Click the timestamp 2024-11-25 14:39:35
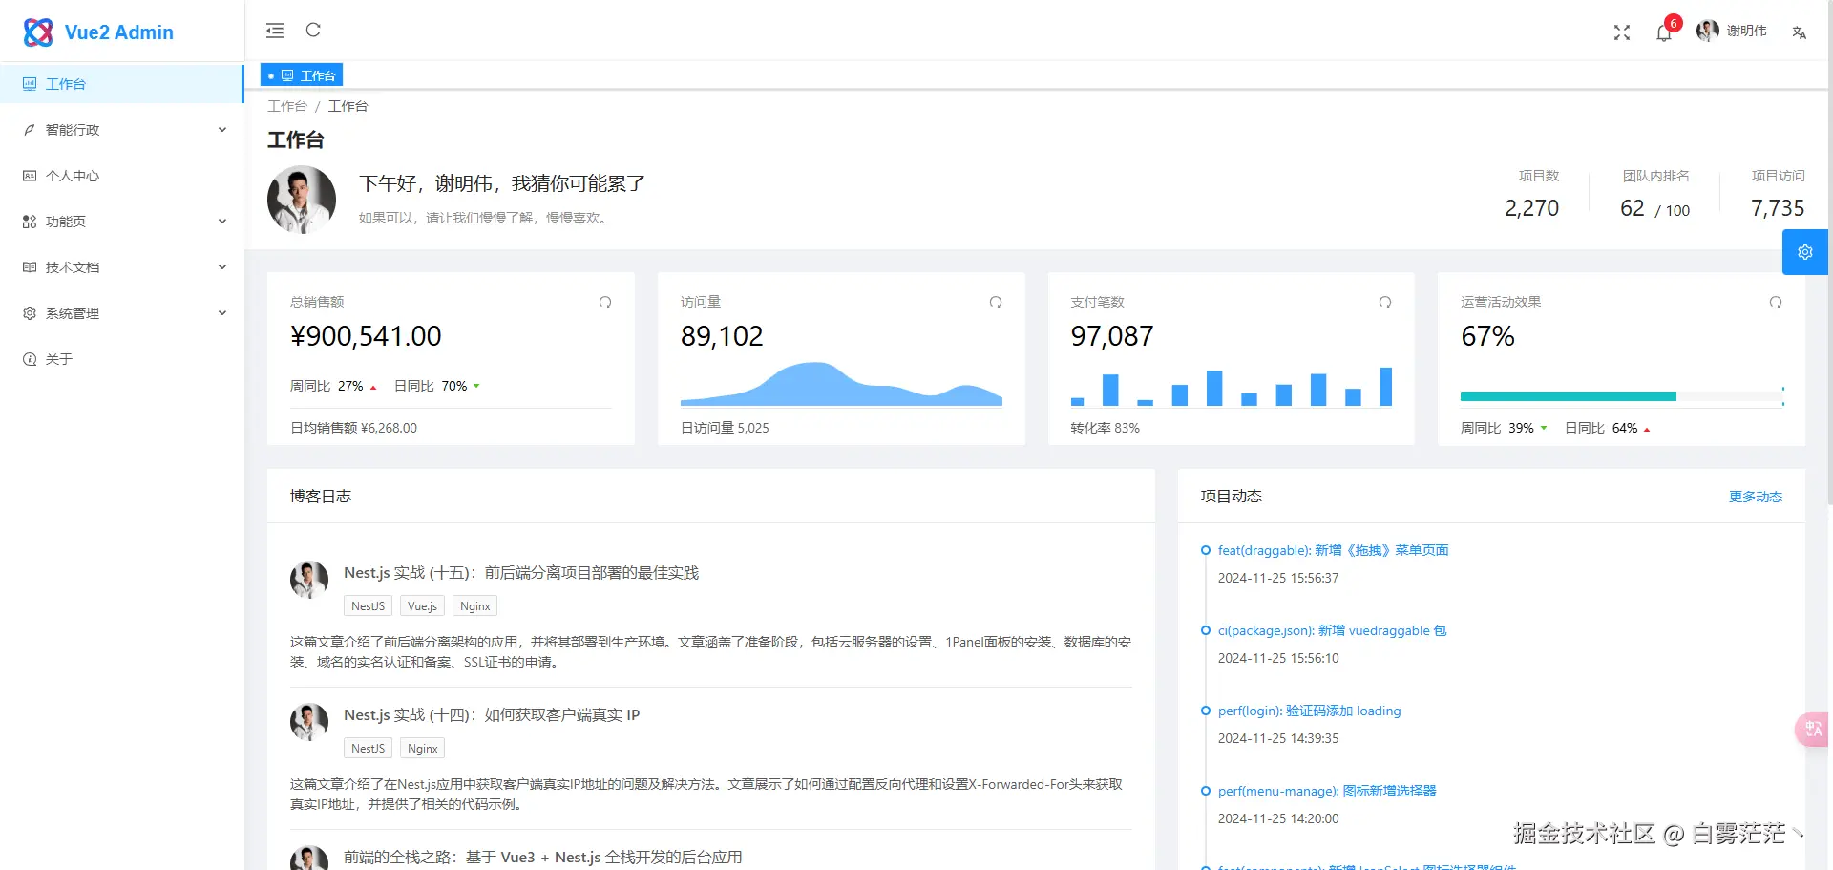The width and height of the screenshot is (1833, 870). 1278,738
